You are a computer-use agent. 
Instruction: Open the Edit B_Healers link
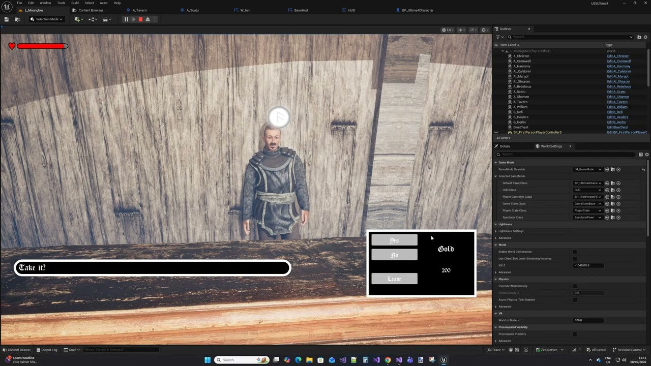618,117
